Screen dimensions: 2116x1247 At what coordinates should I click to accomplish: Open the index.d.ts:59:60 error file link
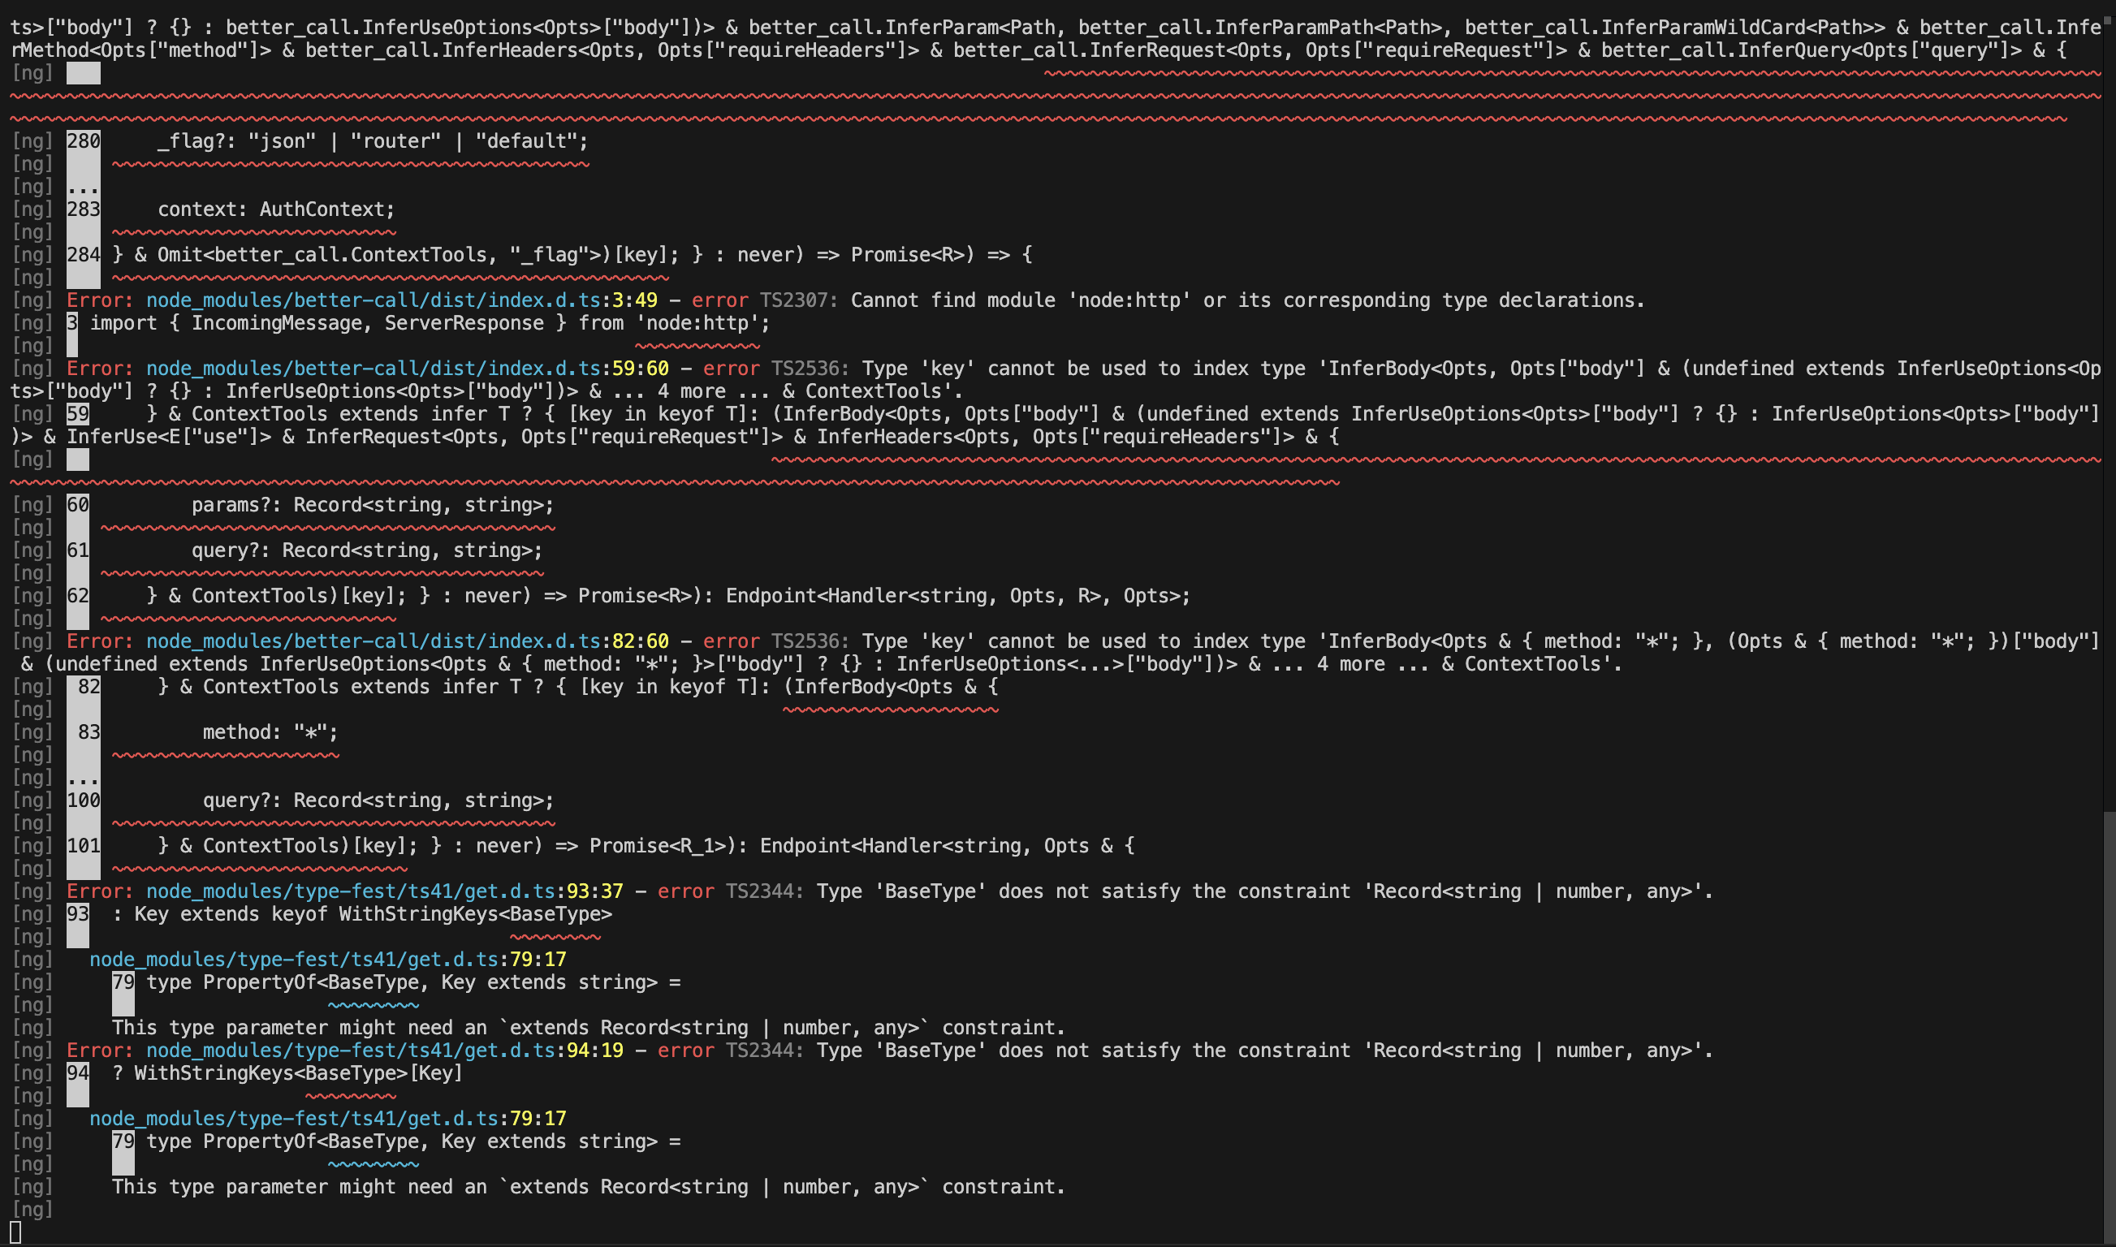pyautogui.click(x=407, y=369)
